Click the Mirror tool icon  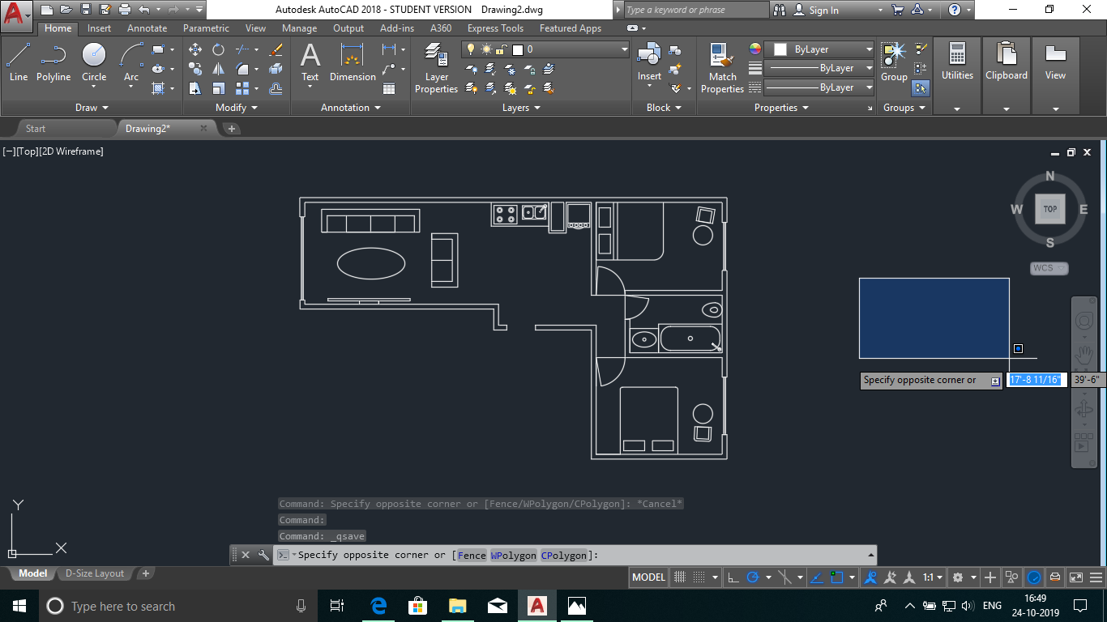(218, 69)
